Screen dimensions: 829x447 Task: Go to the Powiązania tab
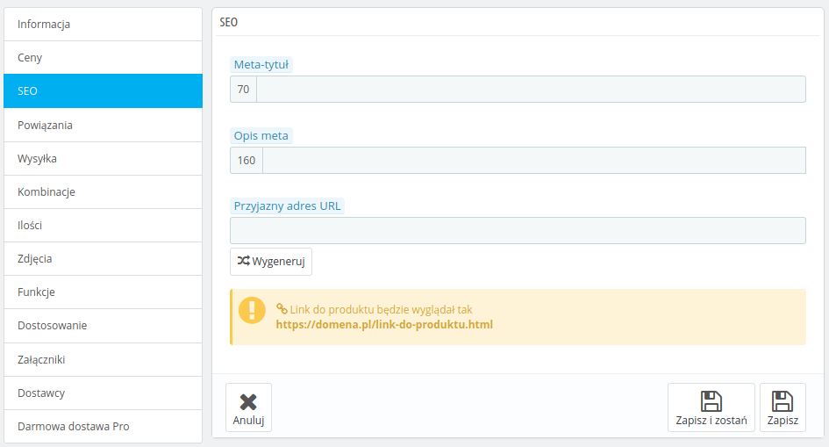tap(104, 126)
